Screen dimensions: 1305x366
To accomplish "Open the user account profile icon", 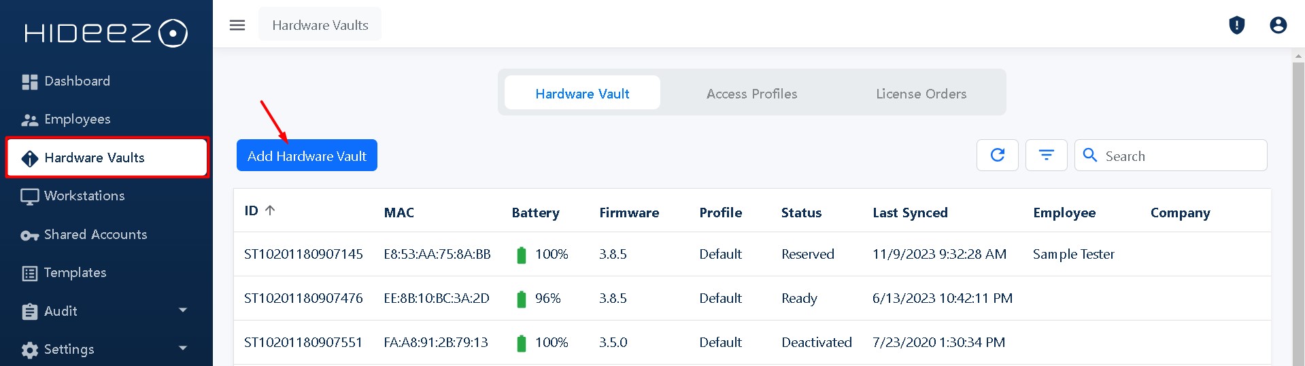I will [1278, 25].
